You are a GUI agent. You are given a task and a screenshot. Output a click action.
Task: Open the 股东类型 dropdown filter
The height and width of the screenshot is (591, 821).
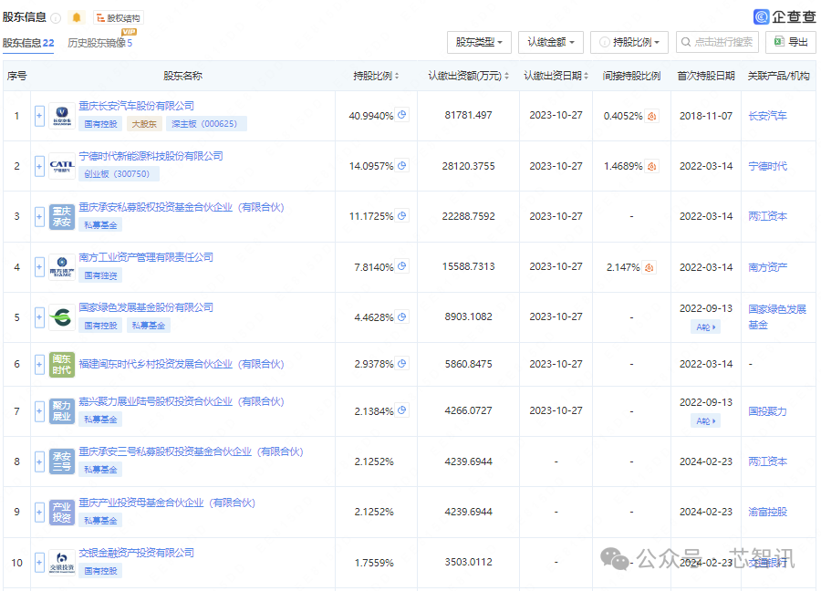coord(479,42)
